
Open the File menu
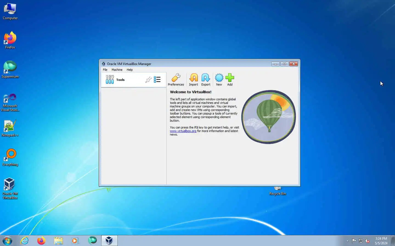105,70
